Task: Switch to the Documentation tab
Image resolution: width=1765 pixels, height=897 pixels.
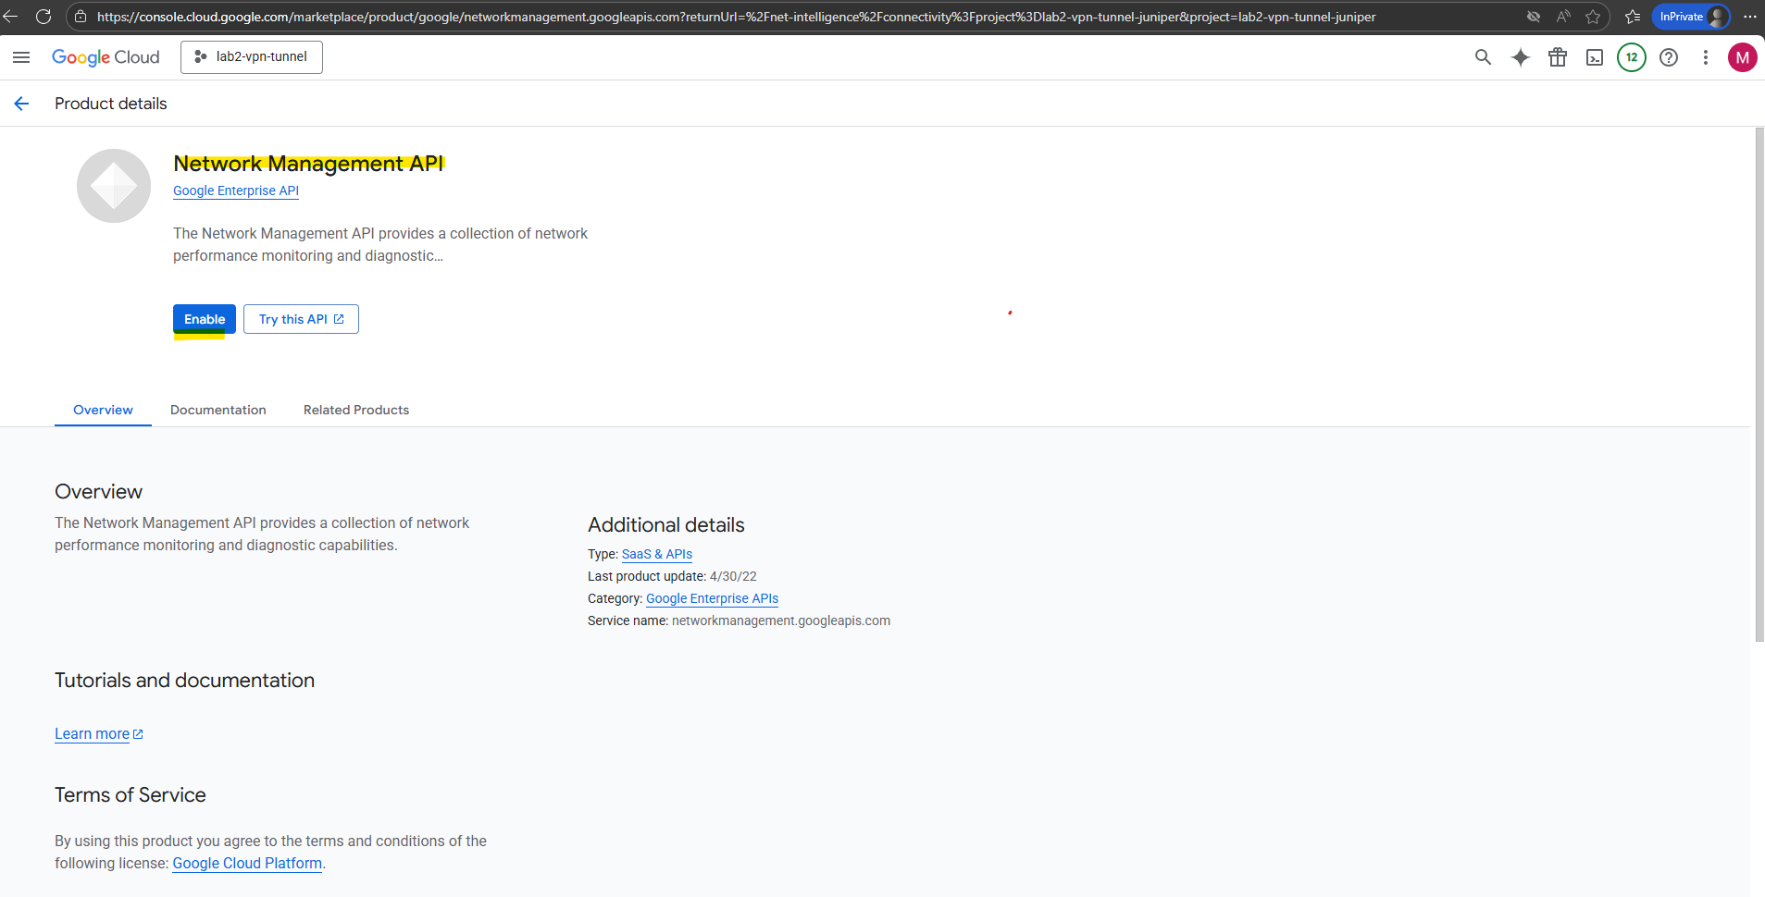Action: 218,410
